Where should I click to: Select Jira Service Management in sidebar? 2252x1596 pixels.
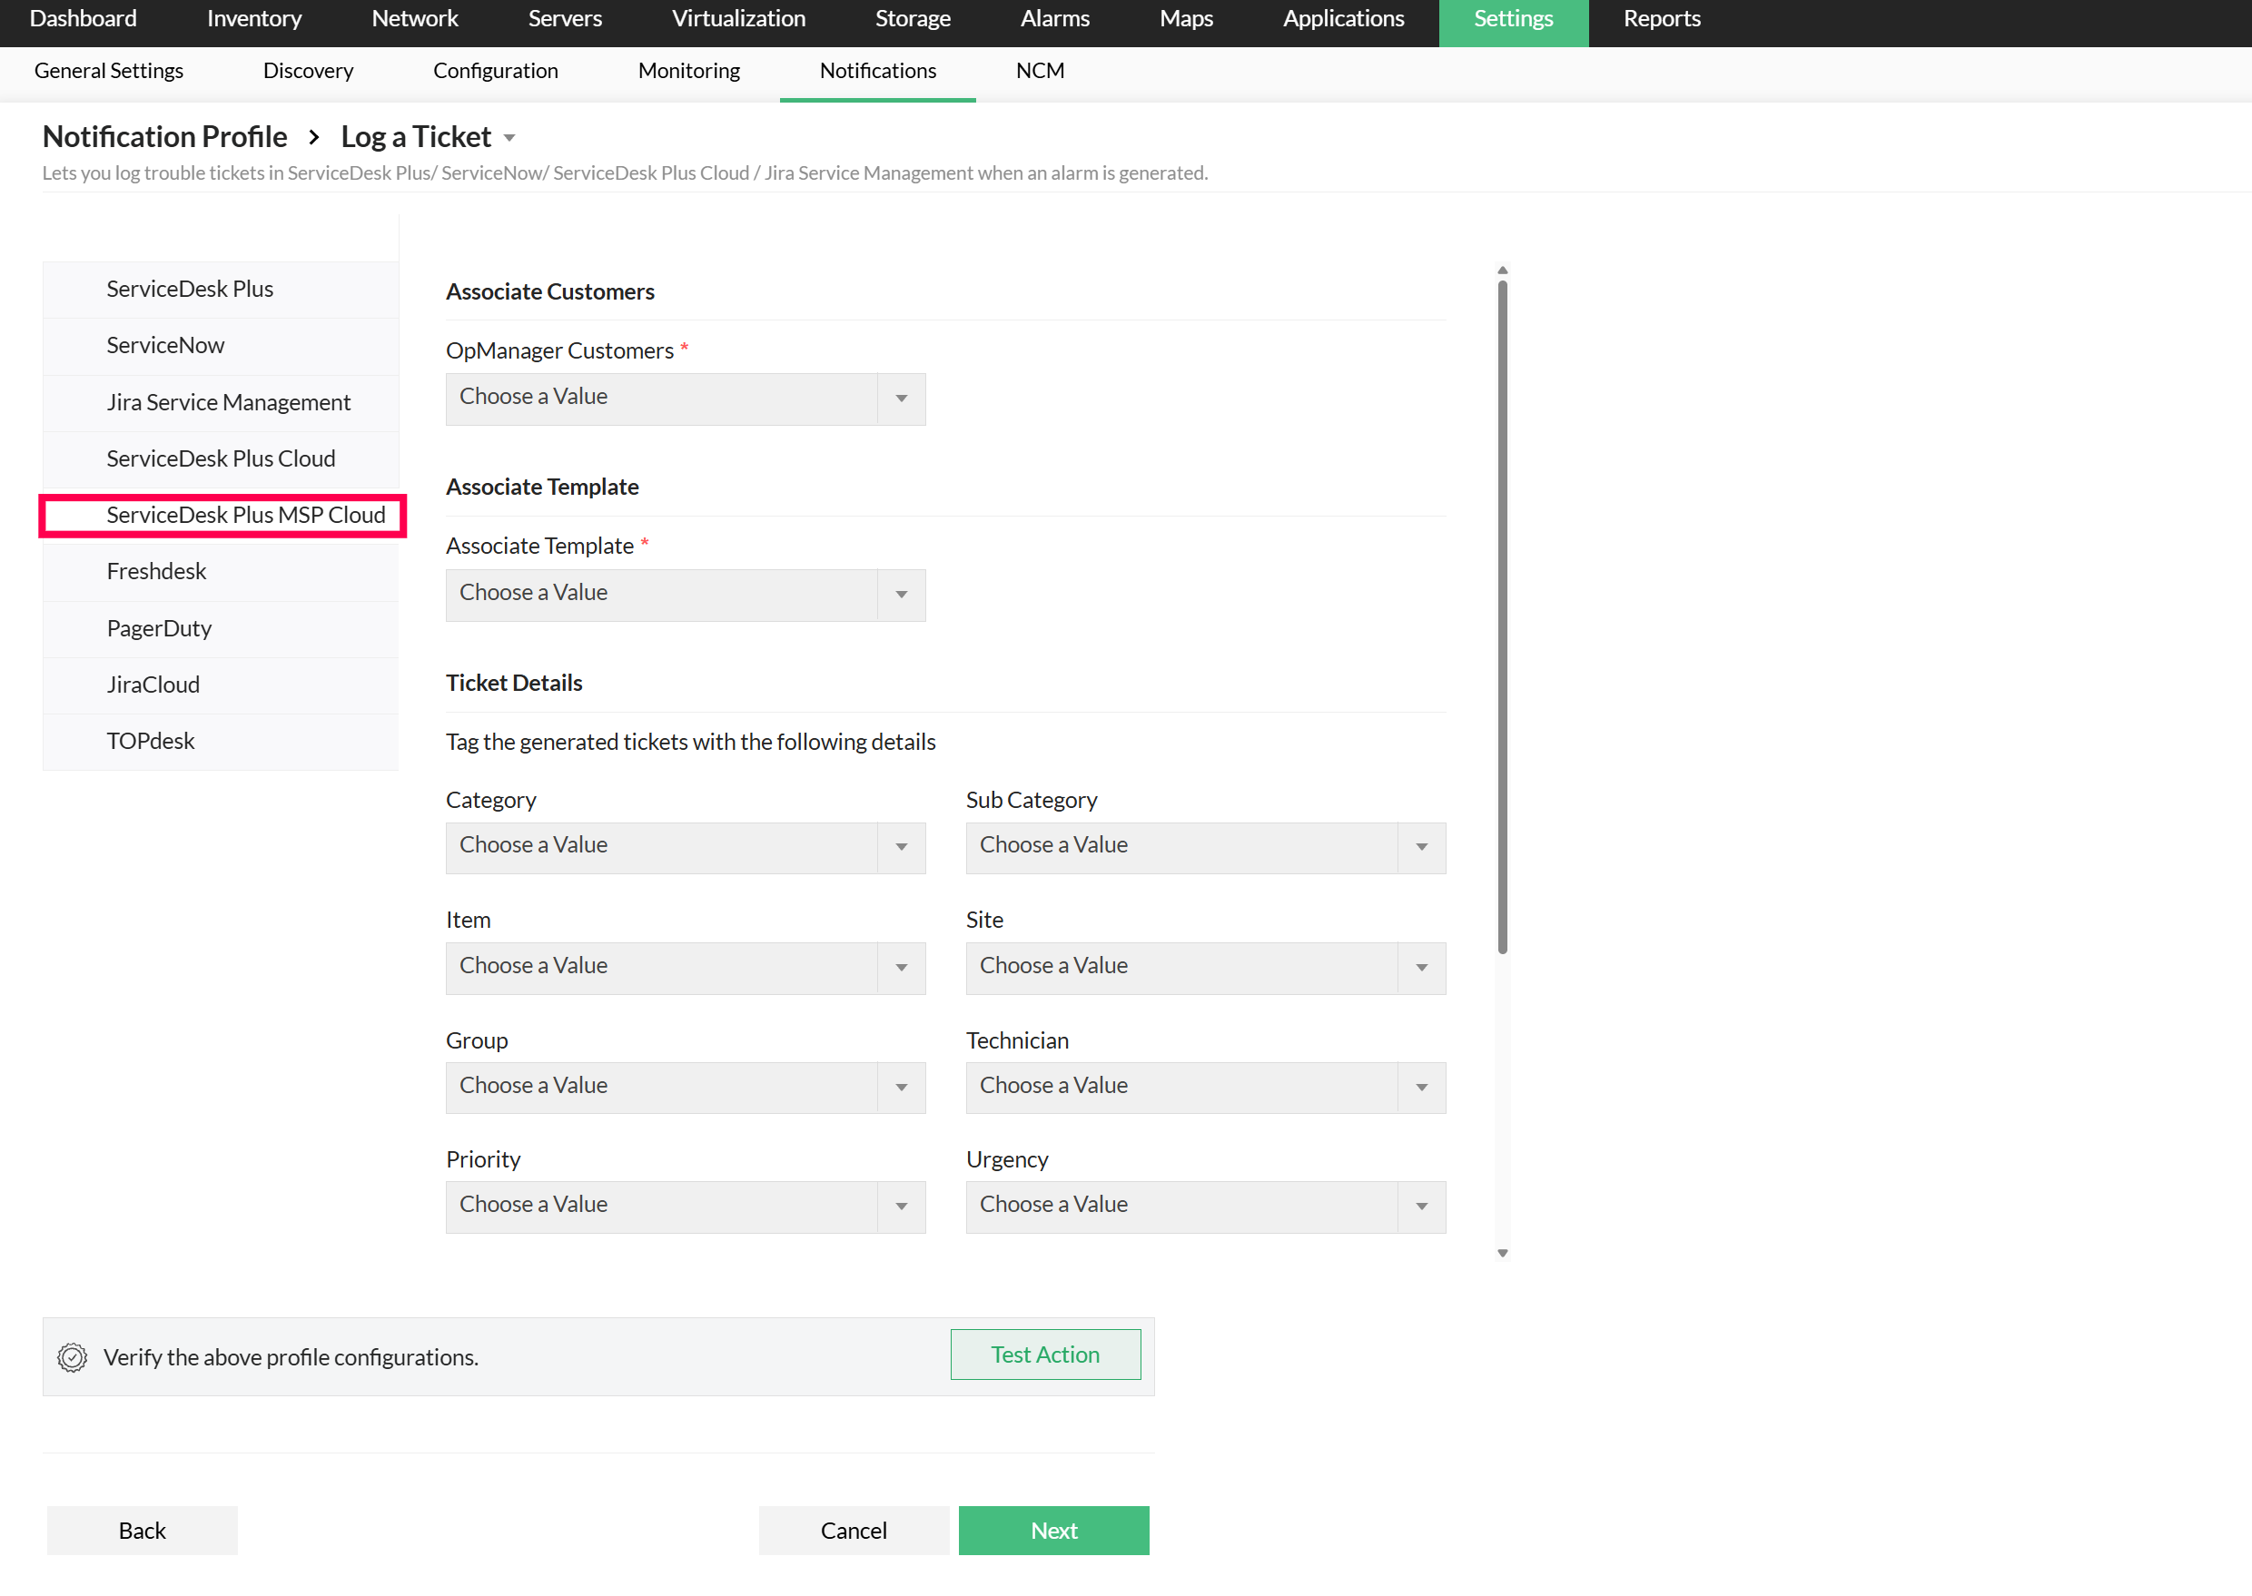tap(222, 403)
